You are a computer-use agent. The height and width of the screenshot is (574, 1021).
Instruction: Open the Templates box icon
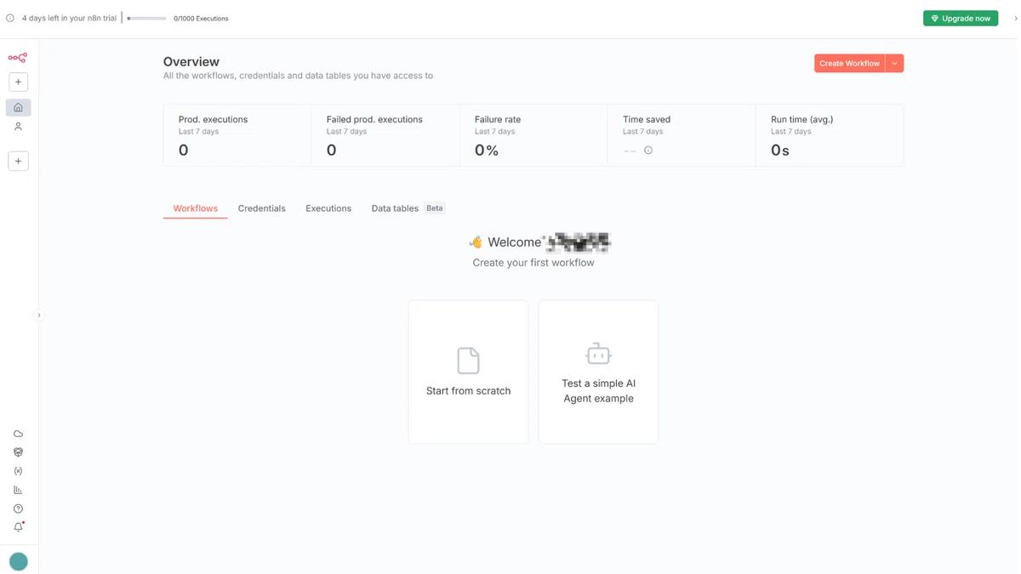pyautogui.click(x=18, y=452)
